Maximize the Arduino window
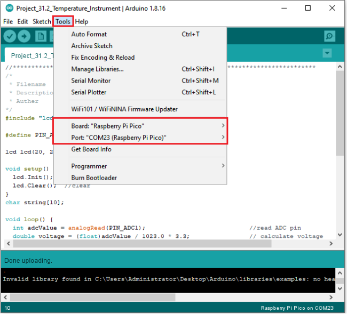 (x=308, y=8)
